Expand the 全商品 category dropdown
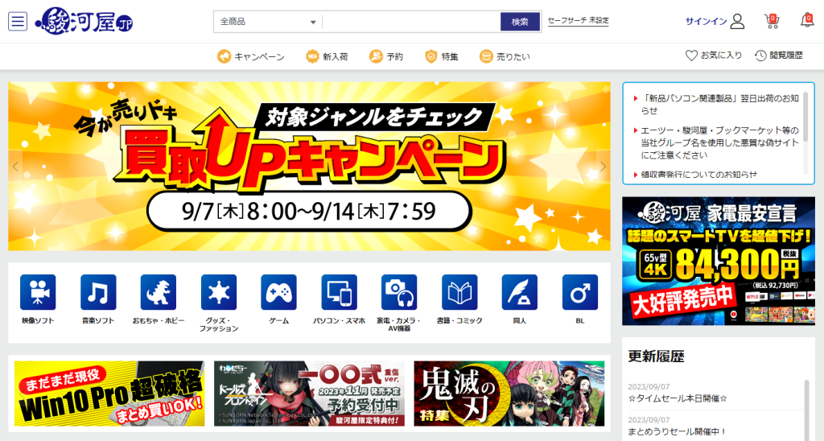The width and height of the screenshot is (824, 441). (x=268, y=22)
